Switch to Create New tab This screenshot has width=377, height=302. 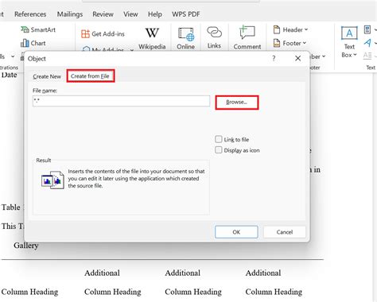click(47, 76)
